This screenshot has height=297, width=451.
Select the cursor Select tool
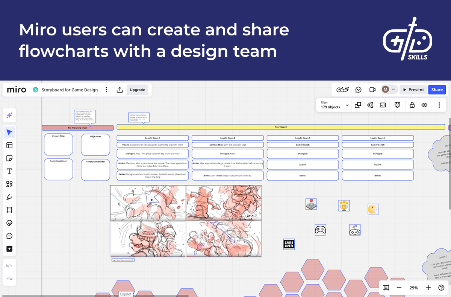9,132
